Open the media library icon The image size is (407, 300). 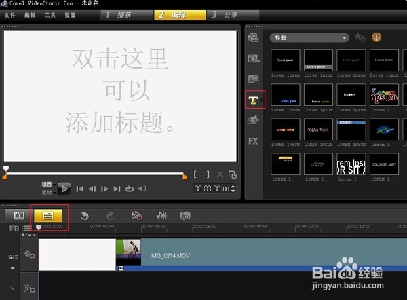point(253,37)
